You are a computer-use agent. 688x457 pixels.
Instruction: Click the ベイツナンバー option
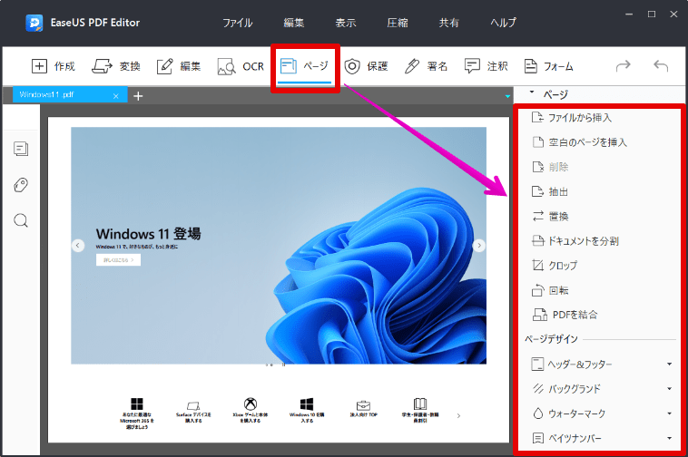566,438
